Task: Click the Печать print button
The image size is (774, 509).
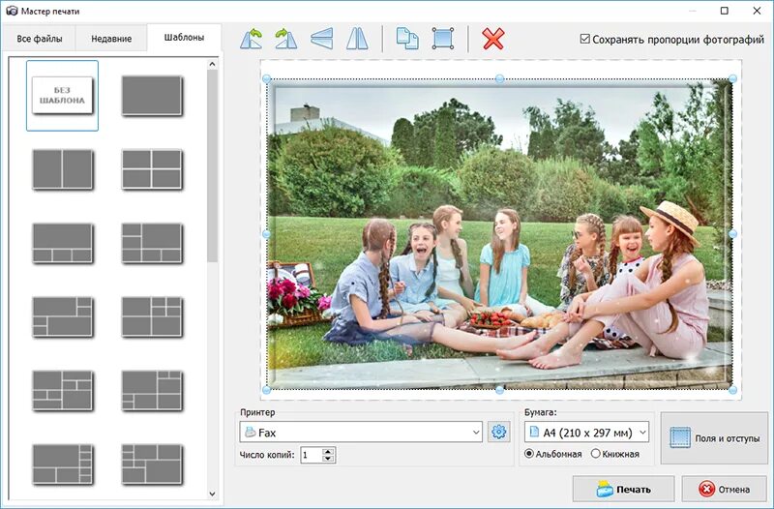Action: (623, 490)
